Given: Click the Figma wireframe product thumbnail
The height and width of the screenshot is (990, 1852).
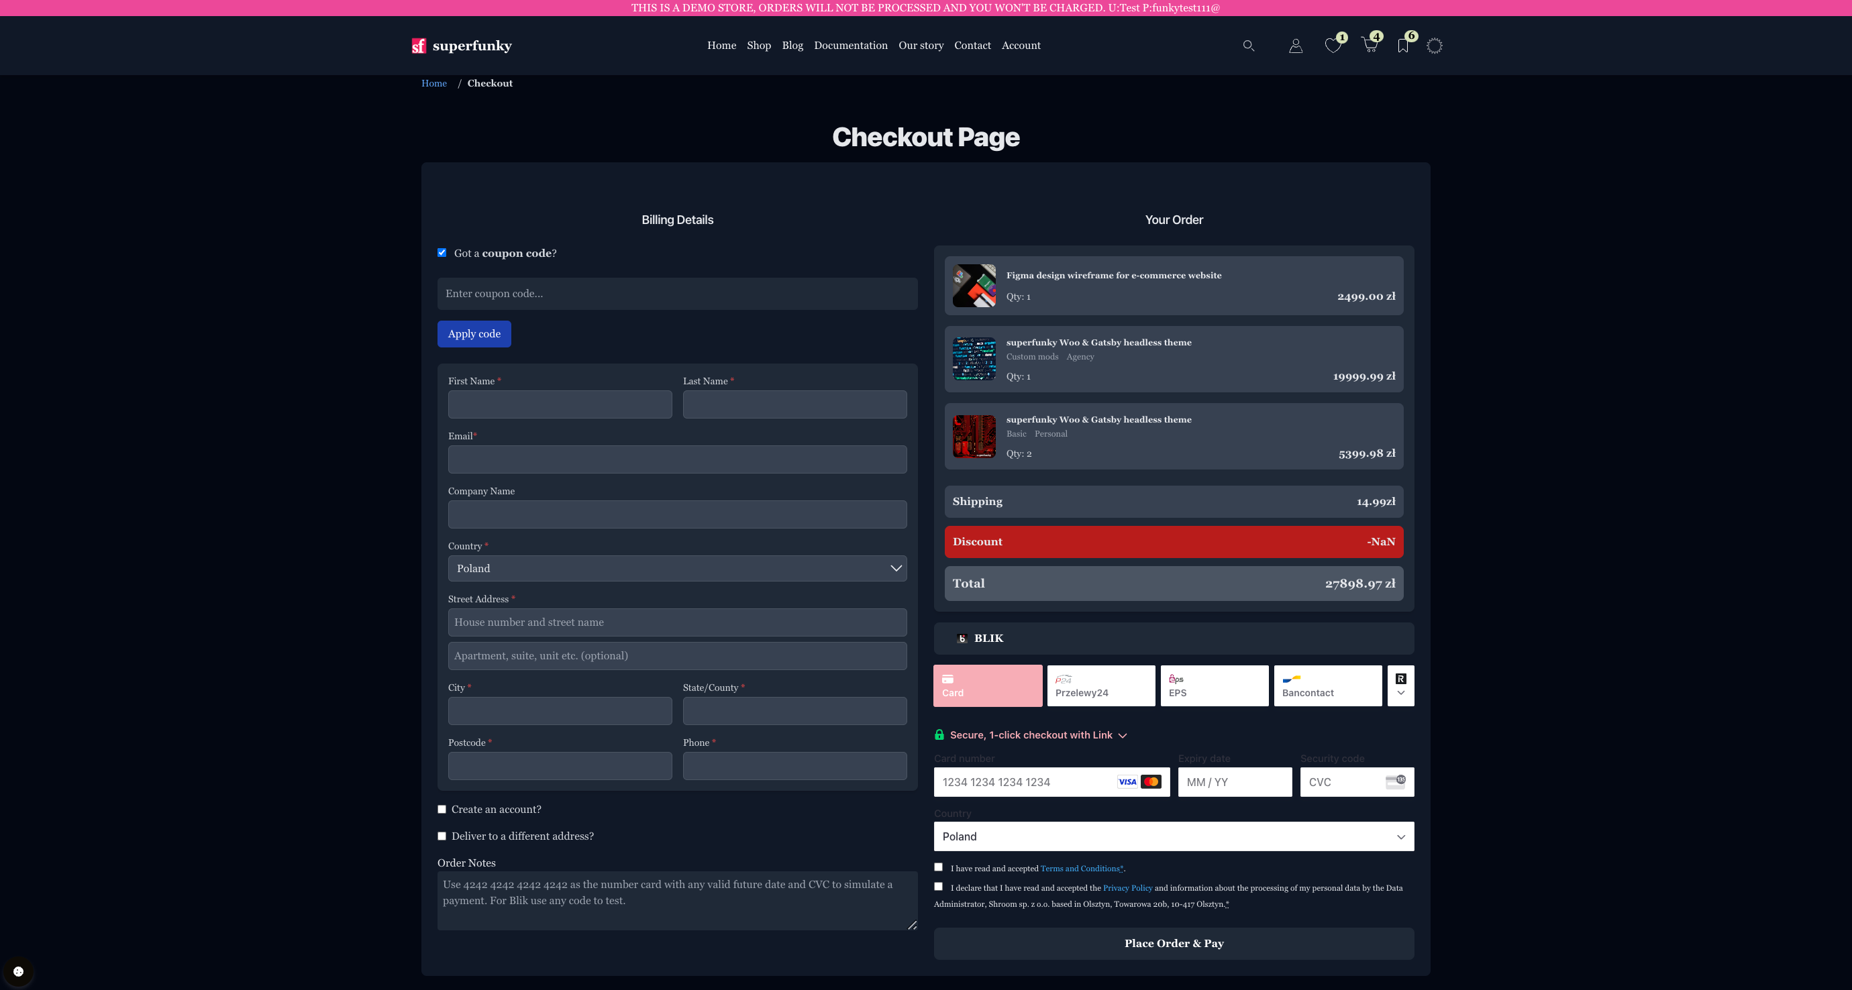Looking at the screenshot, I should [x=974, y=286].
